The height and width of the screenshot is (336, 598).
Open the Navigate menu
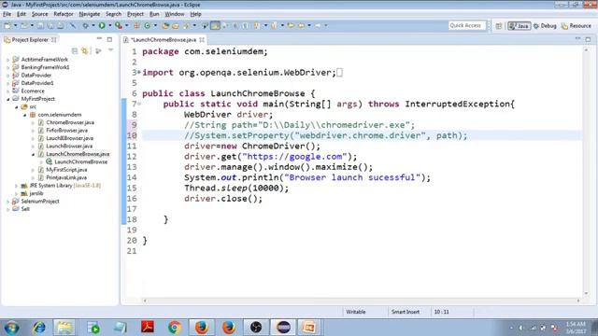tap(90, 14)
